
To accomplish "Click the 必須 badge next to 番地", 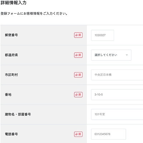I will (x=78, y=95).
